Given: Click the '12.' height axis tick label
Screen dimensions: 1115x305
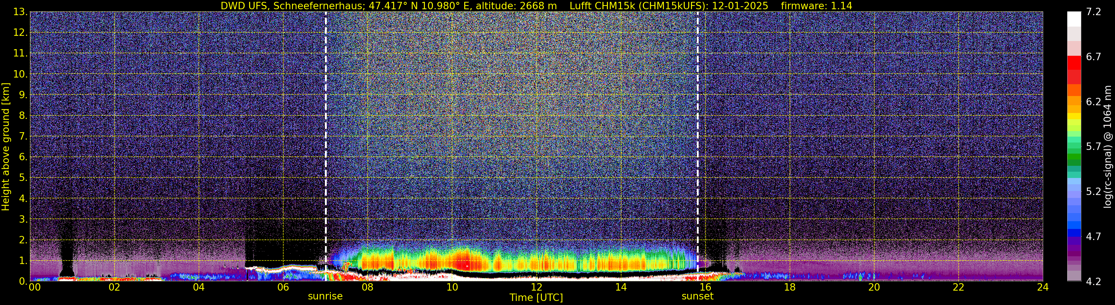Looking at the screenshot, I should (x=20, y=33).
